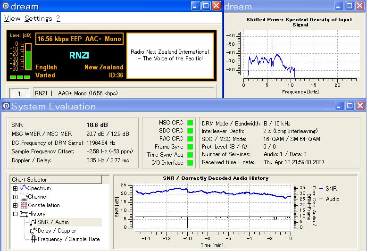Minimize the main dream window

[x=195, y=6]
